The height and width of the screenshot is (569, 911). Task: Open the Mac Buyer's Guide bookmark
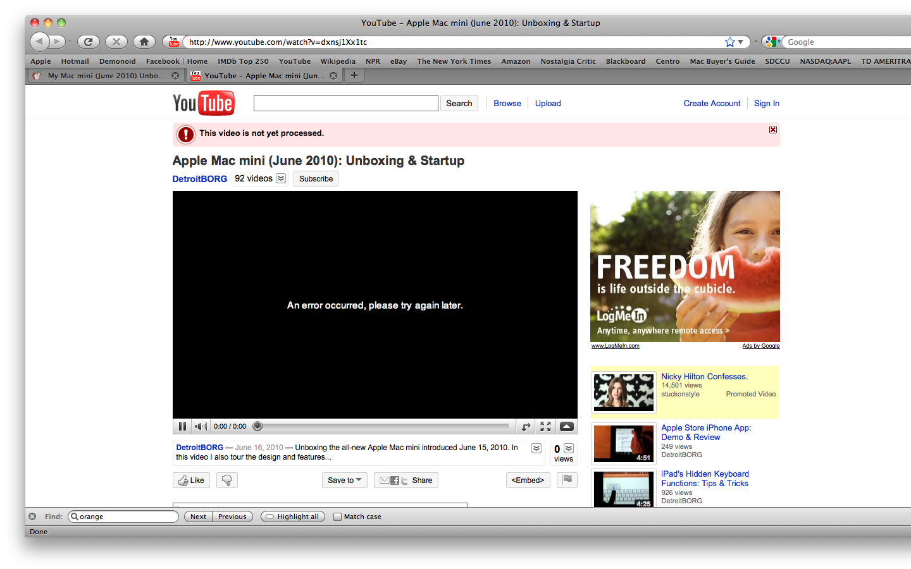[x=722, y=61]
